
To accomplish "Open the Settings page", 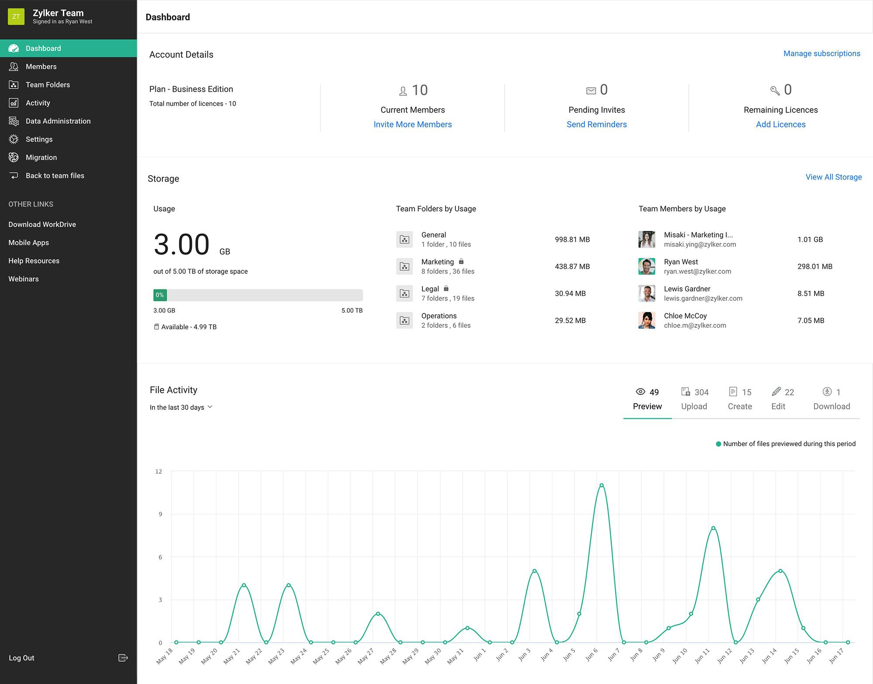I will pyautogui.click(x=39, y=139).
